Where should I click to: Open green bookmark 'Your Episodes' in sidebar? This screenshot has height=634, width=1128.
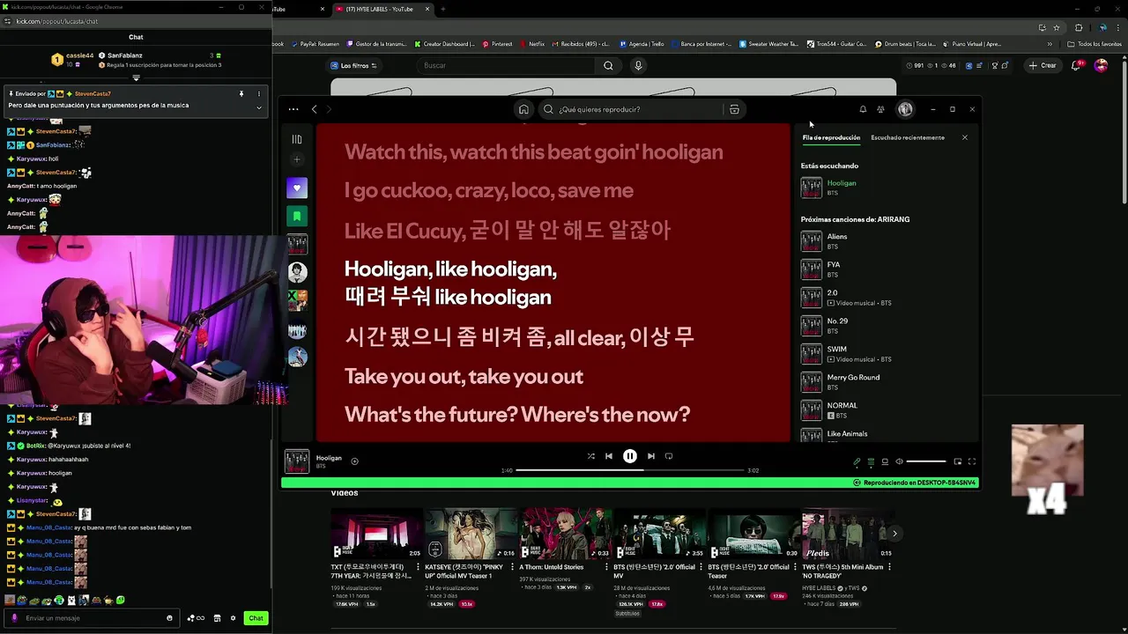pyautogui.click(x=297, y=216)
